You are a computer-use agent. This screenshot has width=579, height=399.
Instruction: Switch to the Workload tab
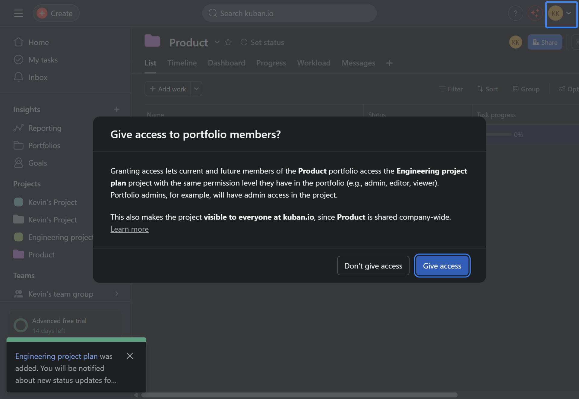click(314, 63)
